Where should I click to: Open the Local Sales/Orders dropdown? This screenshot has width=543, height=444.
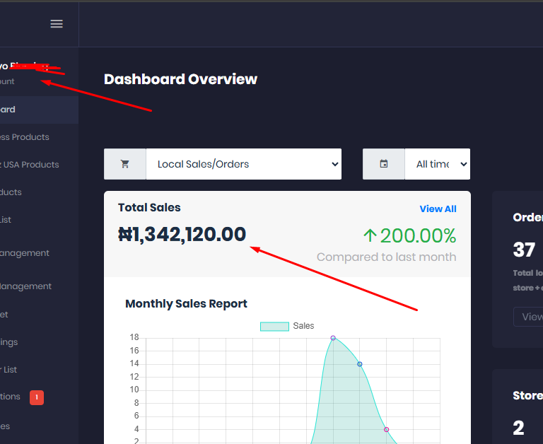tap(243, 164)
